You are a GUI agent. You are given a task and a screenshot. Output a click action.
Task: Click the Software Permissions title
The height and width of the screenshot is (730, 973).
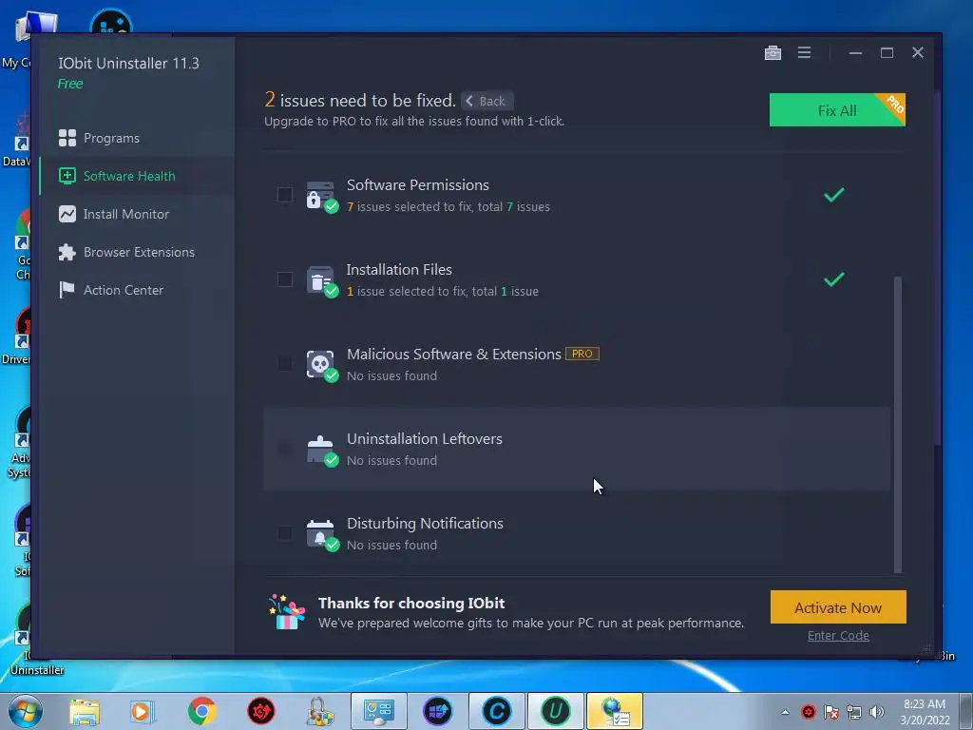[418, 185]
